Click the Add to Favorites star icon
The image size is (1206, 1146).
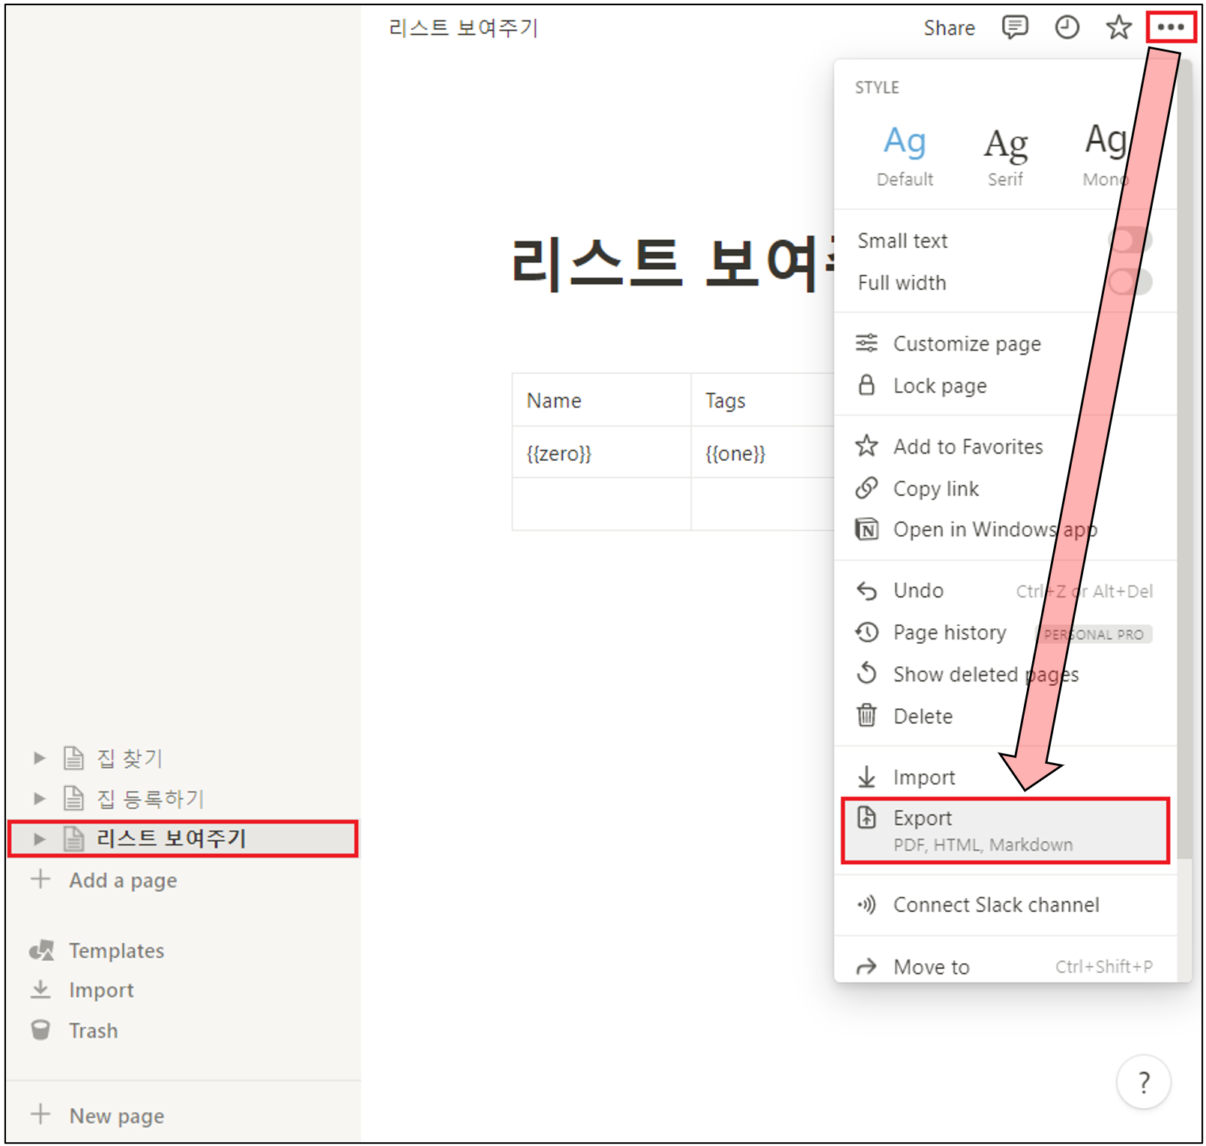[x=866, y=446]
